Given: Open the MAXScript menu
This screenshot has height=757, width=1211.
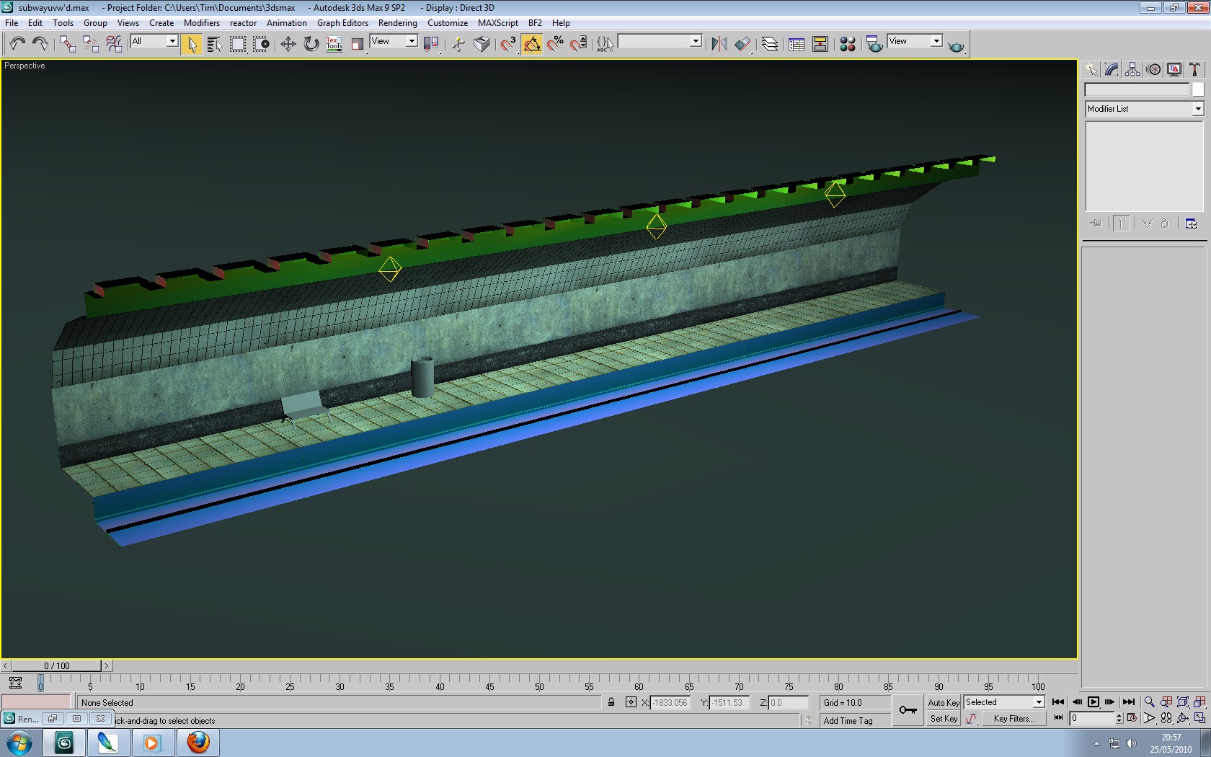Looking at the screenshot, I should click(x=497, y=23).
